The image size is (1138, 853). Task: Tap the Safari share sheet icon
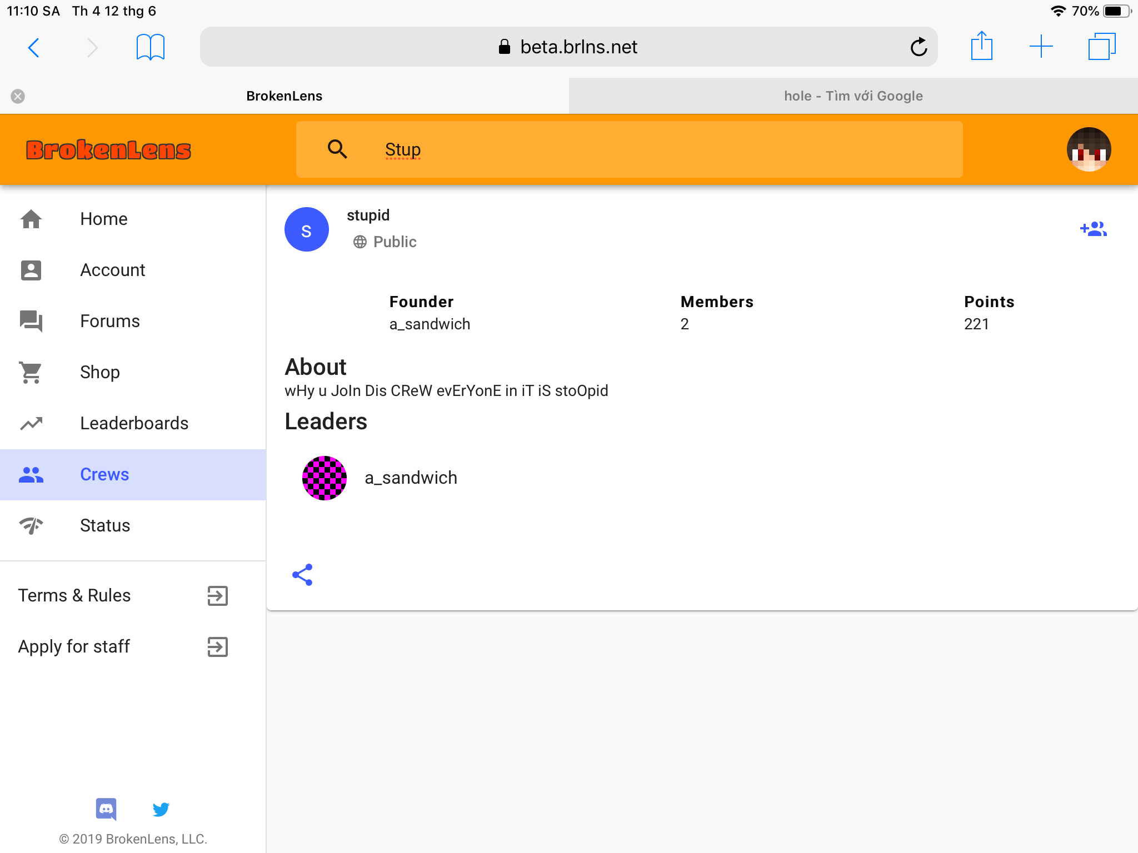981,46
